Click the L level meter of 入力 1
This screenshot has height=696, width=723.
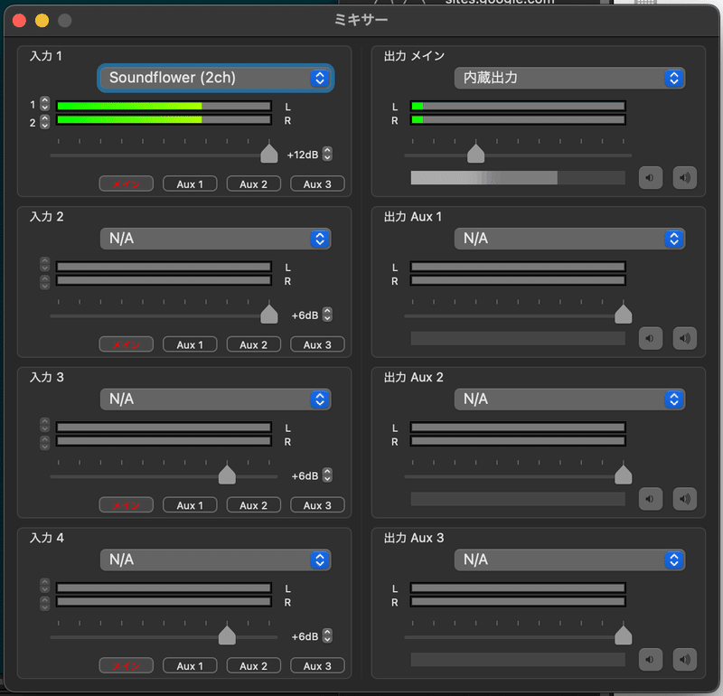click(x=164, y=106)
